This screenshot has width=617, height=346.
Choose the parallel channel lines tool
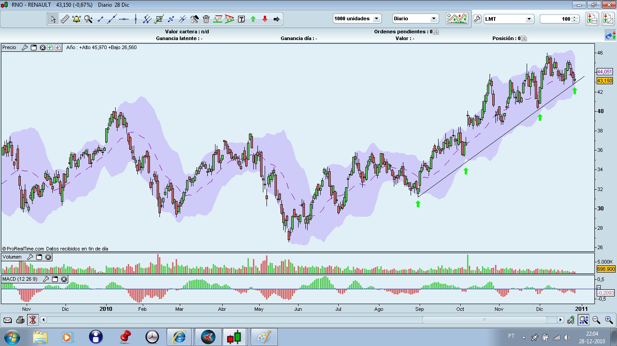pyautogui.click(x=147, y=19)
